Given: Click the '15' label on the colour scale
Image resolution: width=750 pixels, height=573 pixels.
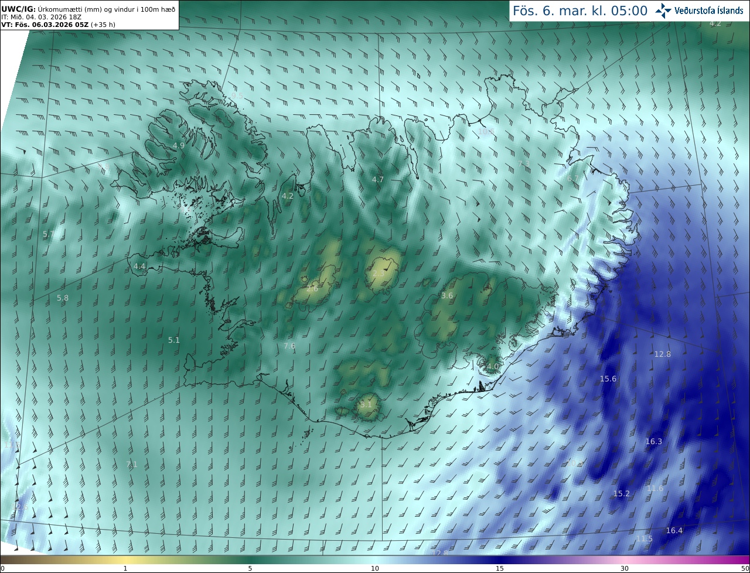Looking at the screenshot, I should 500,568.
